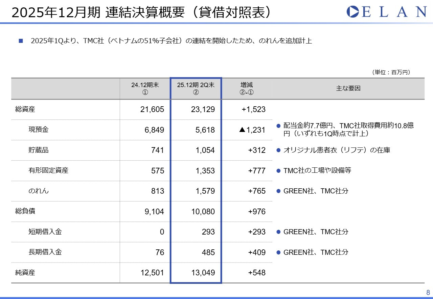433x299 pixels.
Task: Click the 総資産 row label
Action: coord(25,109)
